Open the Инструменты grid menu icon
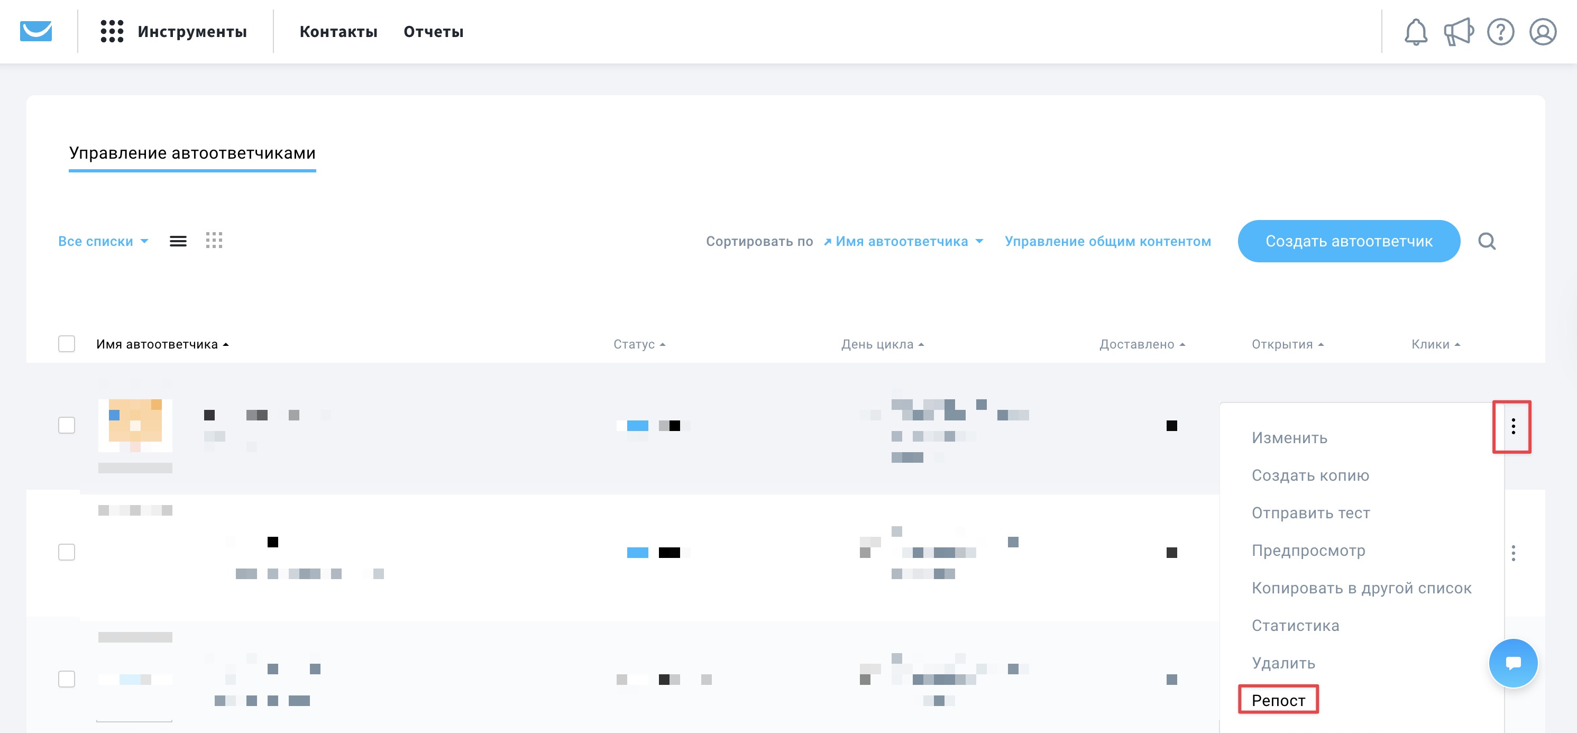This screenshot has width=1577, height=733. [112, 31]
